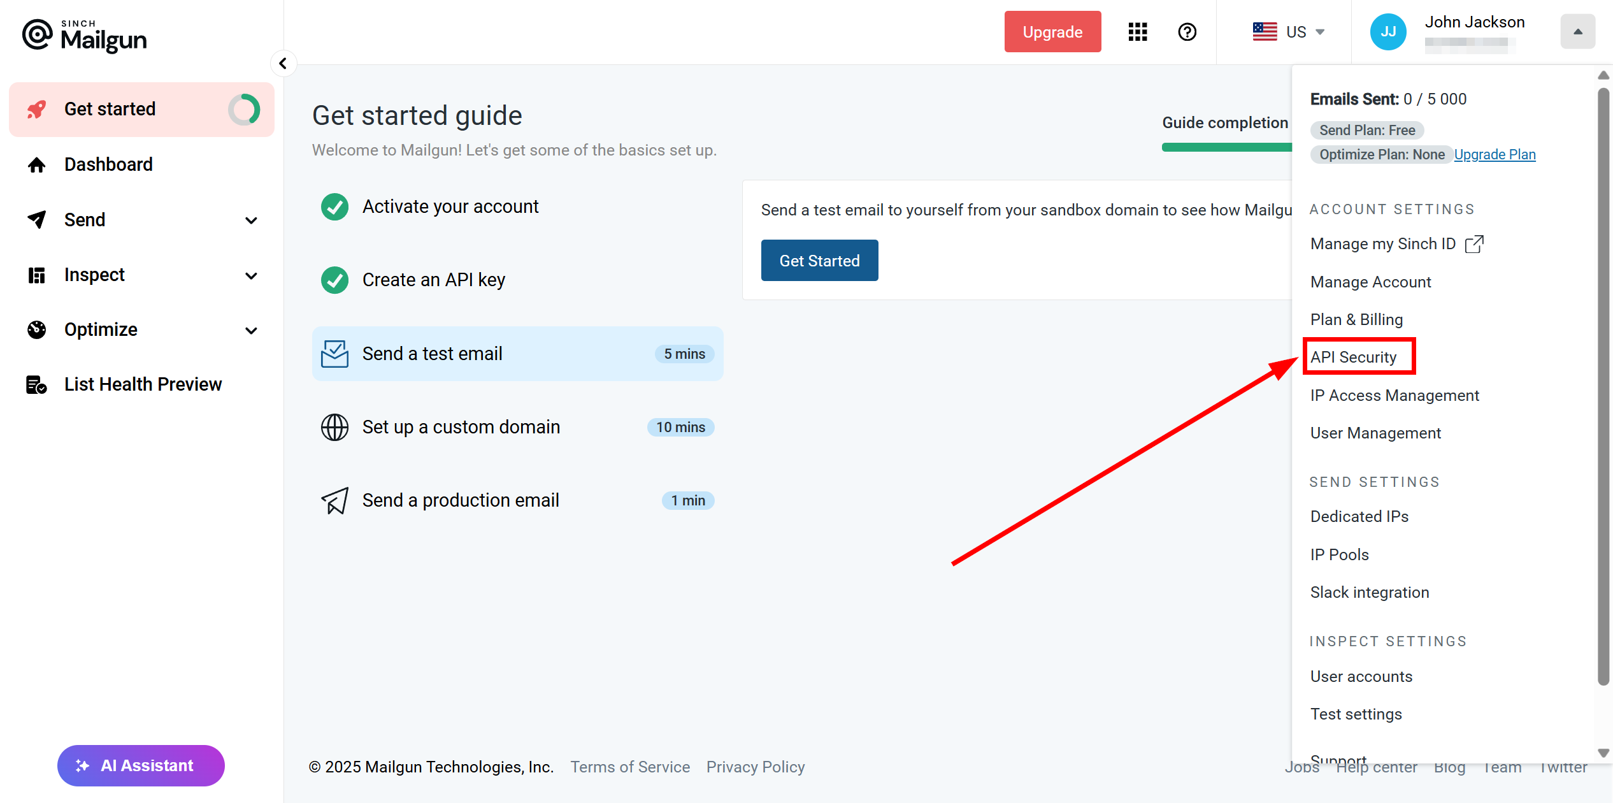Click the Get Started button
Viewport: 1613px width, 803px height.
click(819, 261)
